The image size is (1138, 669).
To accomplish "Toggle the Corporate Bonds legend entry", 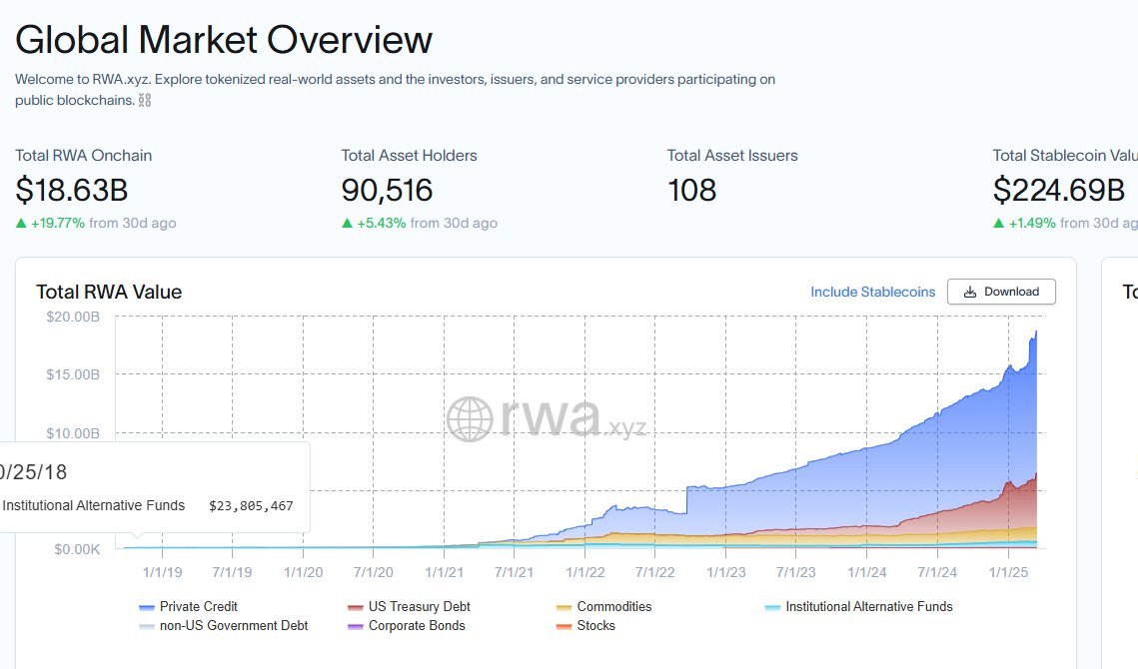I will coord(407,625).
